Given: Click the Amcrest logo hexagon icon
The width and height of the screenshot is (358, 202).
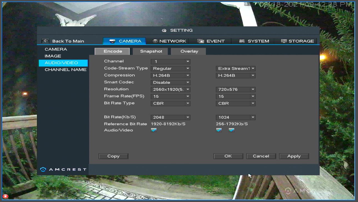Looking at the screenshot, I should pos(43,169).
